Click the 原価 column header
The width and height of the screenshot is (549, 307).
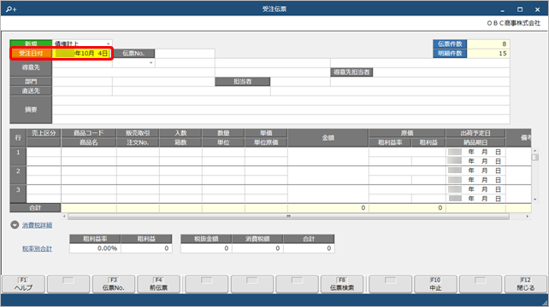(x=407, y=133)
